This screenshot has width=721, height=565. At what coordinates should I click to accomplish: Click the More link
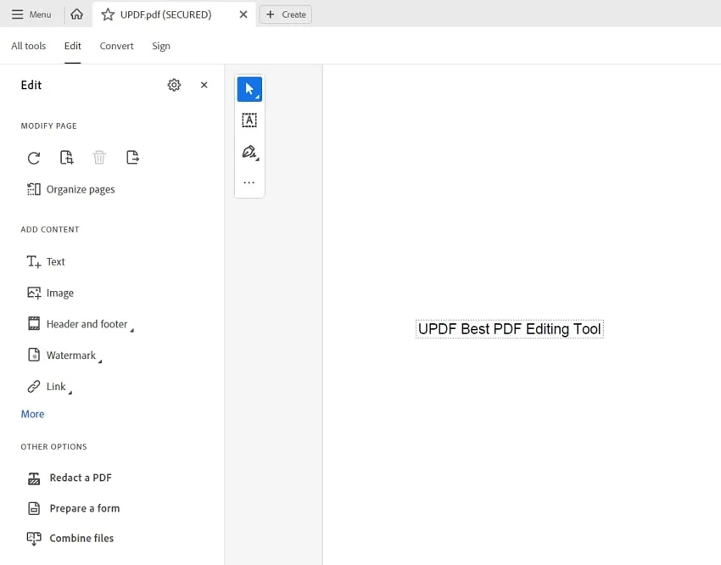[x=32, y=414]
